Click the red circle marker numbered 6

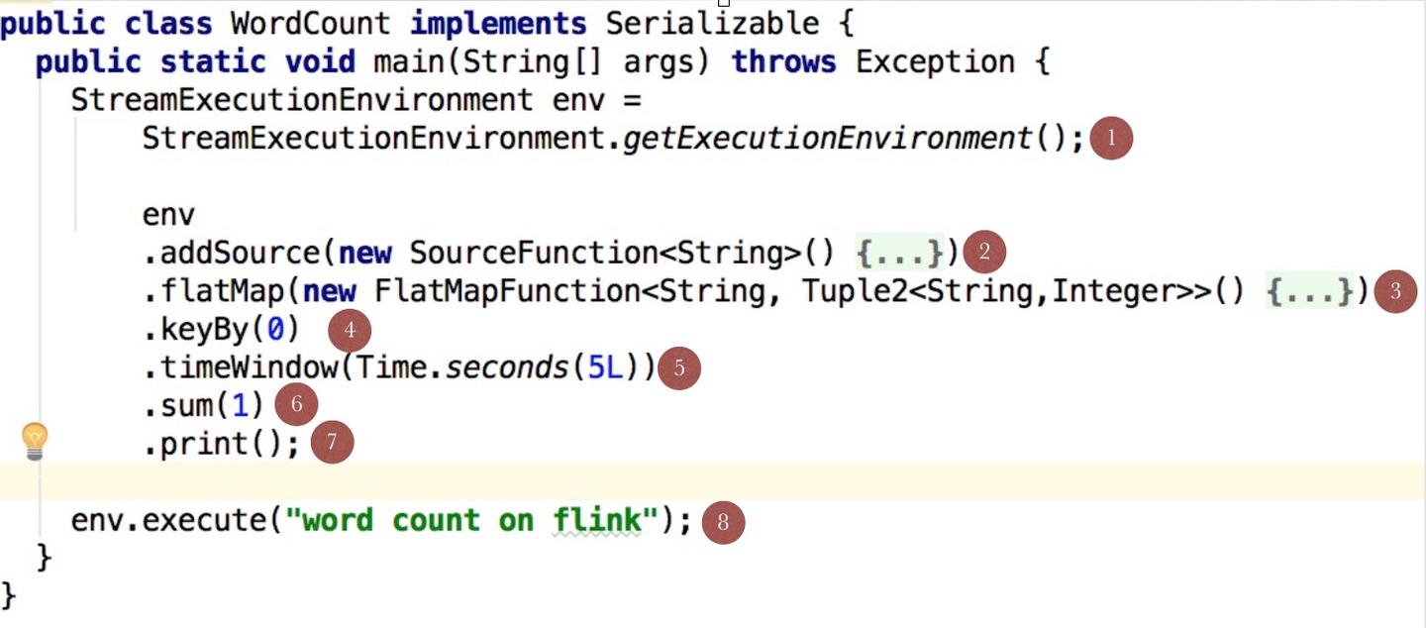coord(296,404)
